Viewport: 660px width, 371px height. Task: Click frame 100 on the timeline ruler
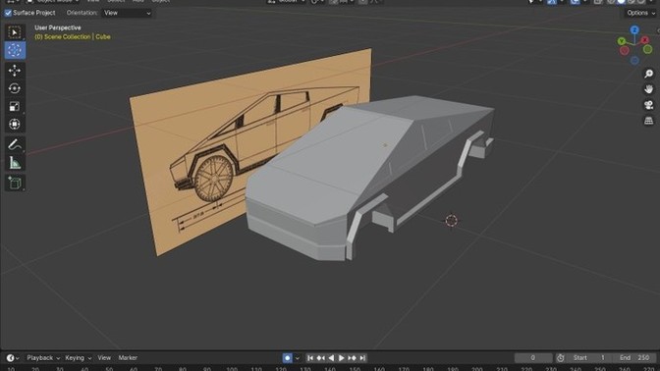point(232,368)
